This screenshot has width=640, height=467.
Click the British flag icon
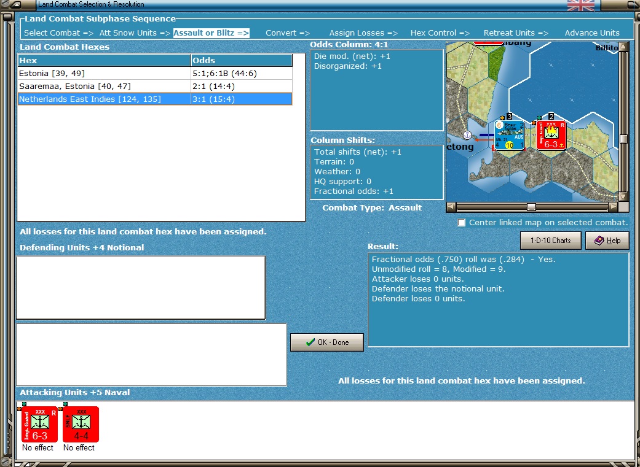tap(581, 6)
